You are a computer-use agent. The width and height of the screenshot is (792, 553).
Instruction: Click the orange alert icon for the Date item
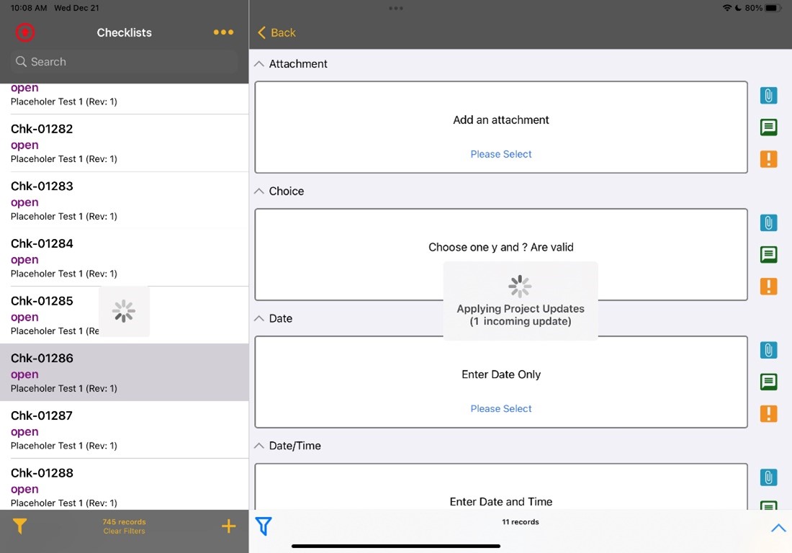768,413
